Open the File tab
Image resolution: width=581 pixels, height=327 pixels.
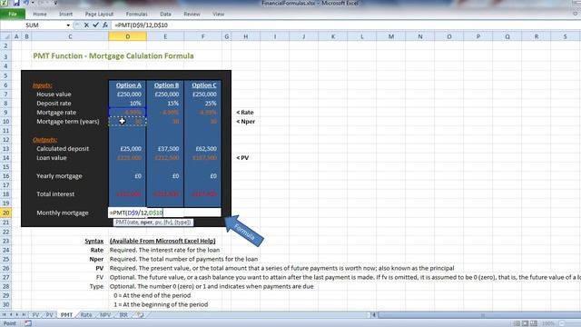(13, 15)
